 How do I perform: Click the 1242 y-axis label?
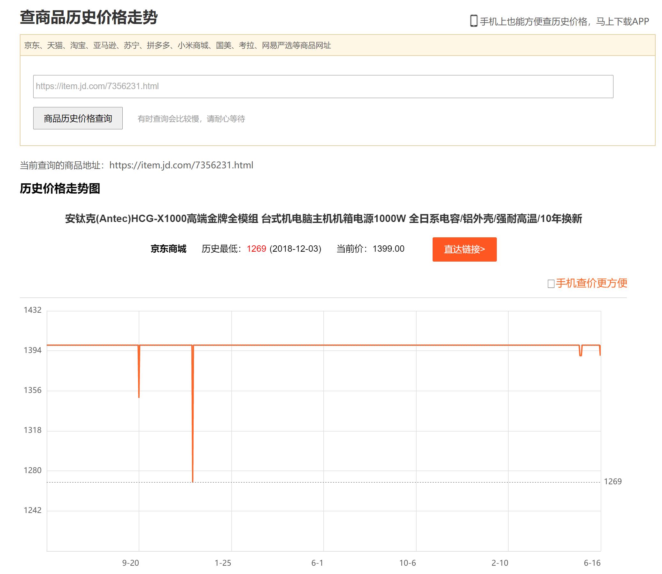pos(33,510)
